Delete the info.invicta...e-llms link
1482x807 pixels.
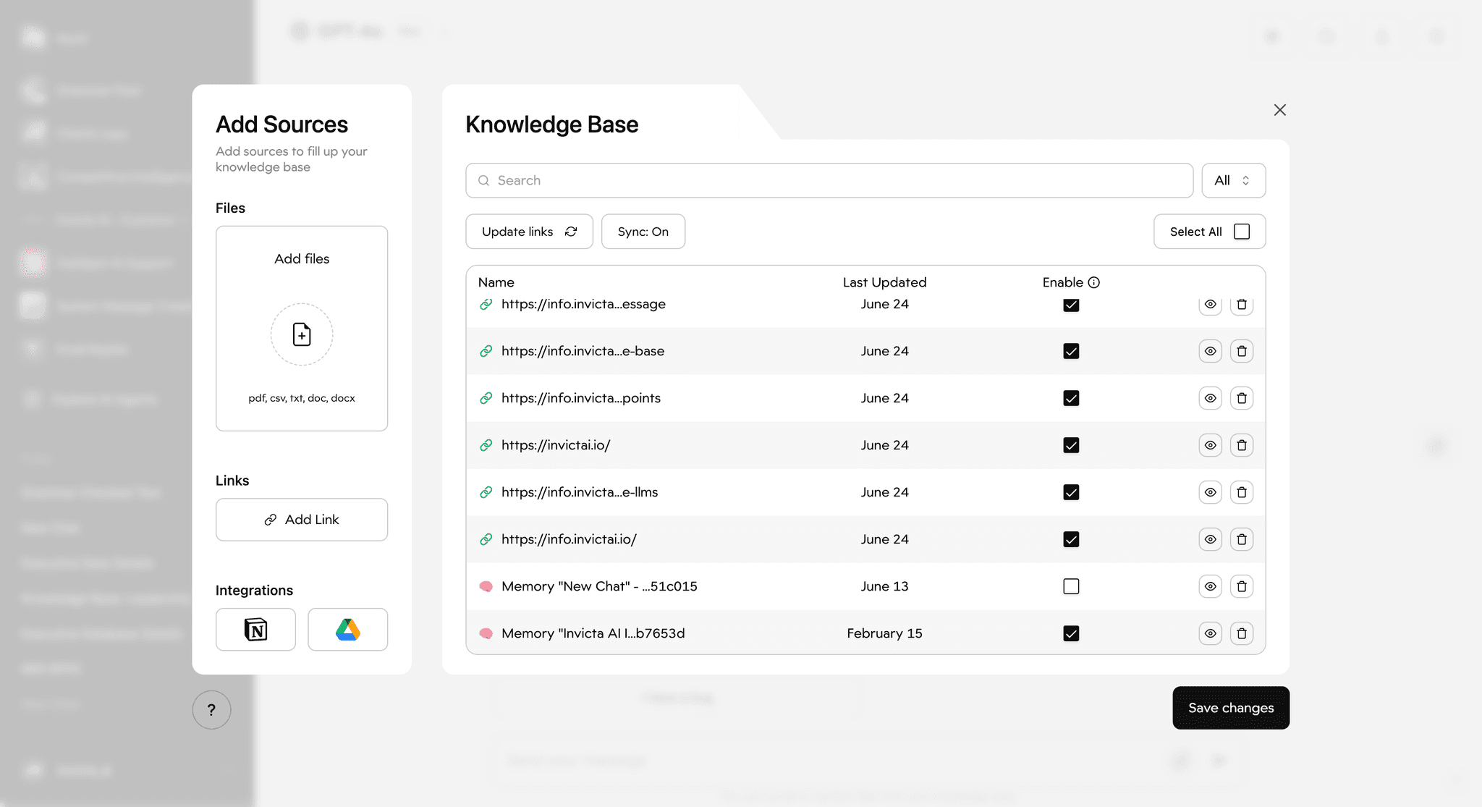(1242, 492)
